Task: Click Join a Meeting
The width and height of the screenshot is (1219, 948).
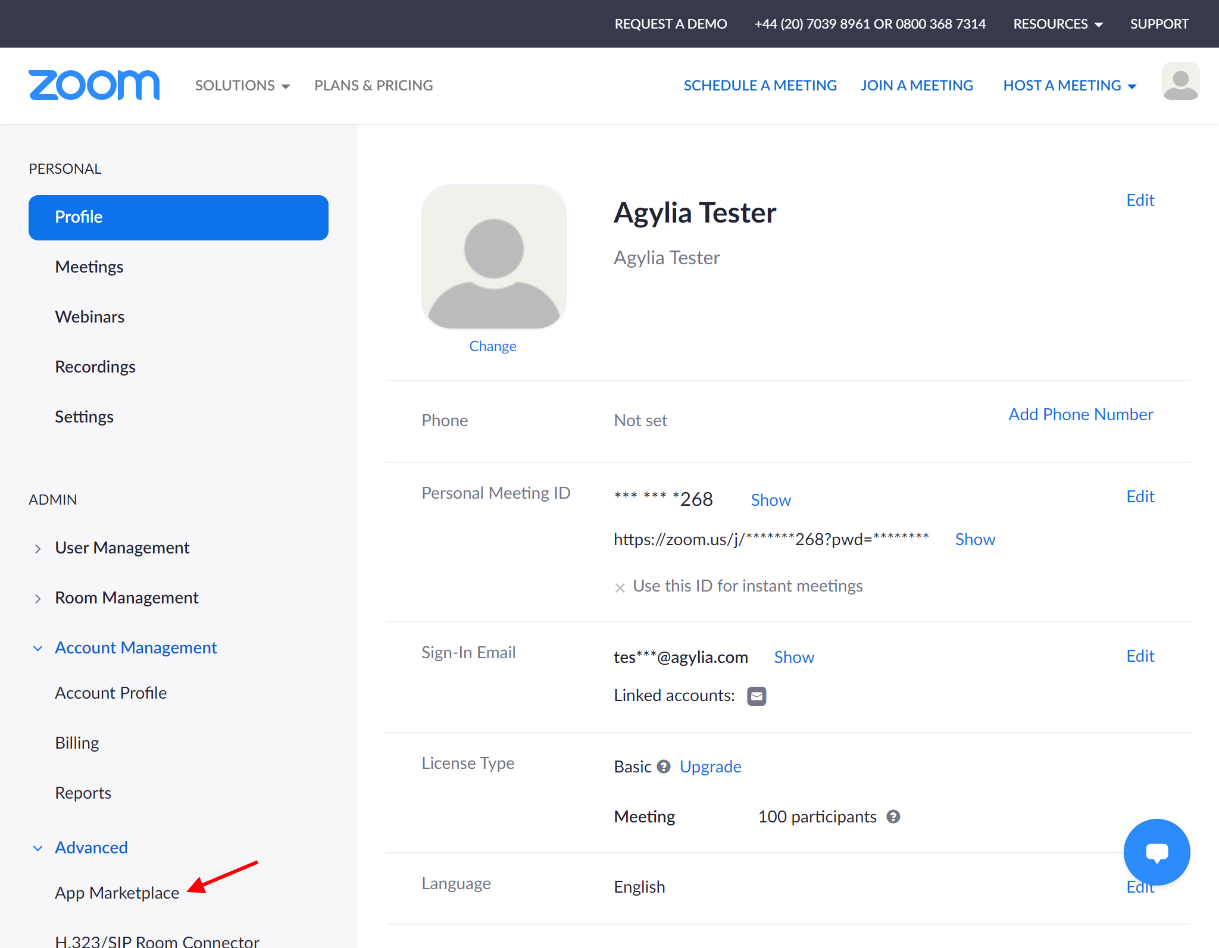Action: click(917, 85)
